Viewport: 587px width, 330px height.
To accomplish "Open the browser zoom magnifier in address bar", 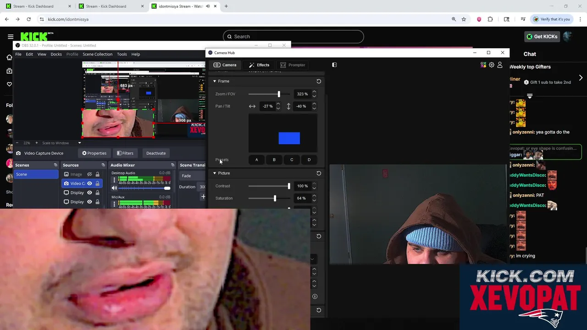I will tap(454, 19).
